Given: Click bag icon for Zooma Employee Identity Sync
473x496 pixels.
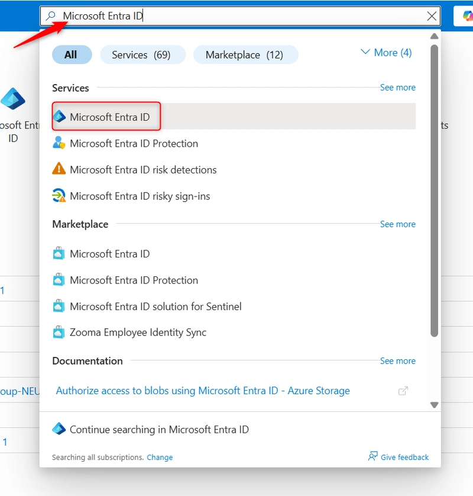Looking at the screenshot, I should (x=59, y=332).
